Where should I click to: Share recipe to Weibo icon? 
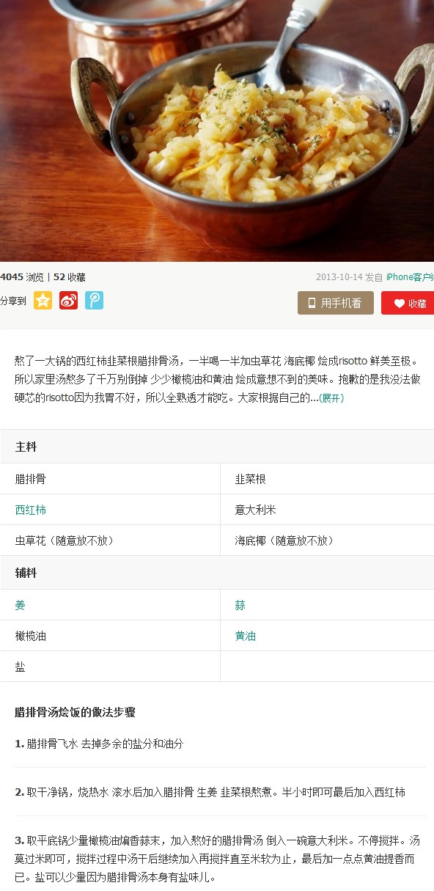pyautogui.click(x=69, y=301)
